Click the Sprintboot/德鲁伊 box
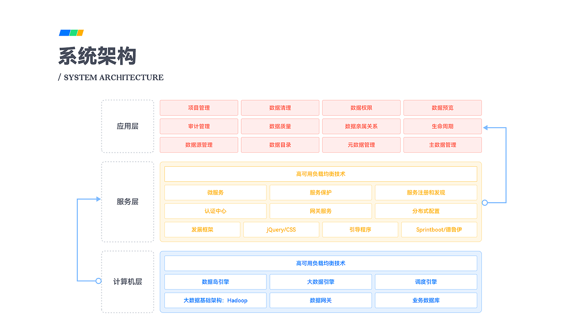The image size is (583, 328). tap(439, 230)
